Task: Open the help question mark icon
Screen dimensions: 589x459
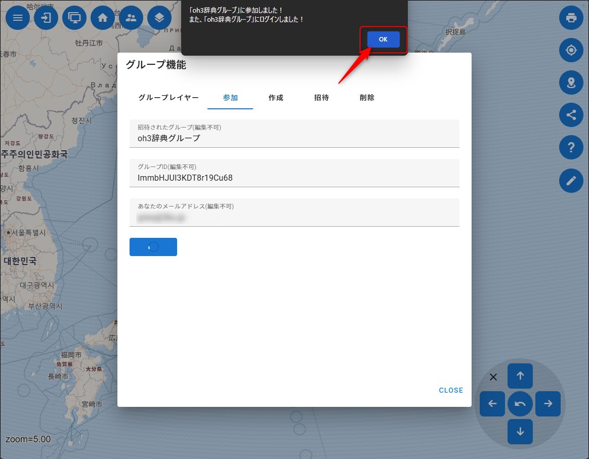Action: [571, 148]
